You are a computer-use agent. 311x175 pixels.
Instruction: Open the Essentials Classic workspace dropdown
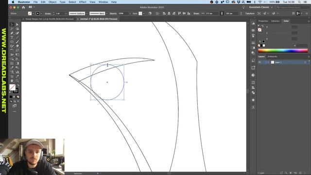[261, 7]
